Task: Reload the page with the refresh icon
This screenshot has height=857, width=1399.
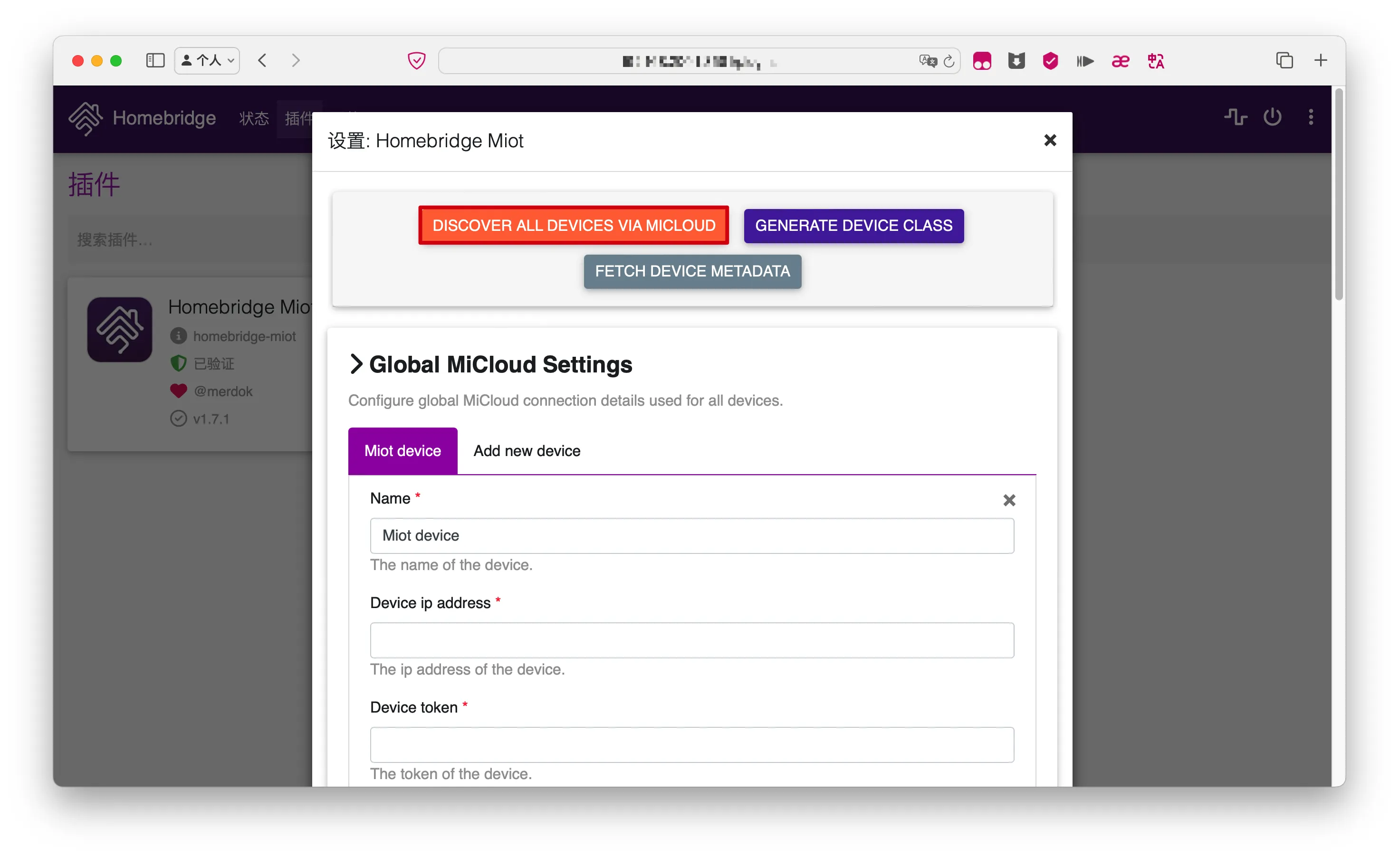Action: (x=949, y=61)
